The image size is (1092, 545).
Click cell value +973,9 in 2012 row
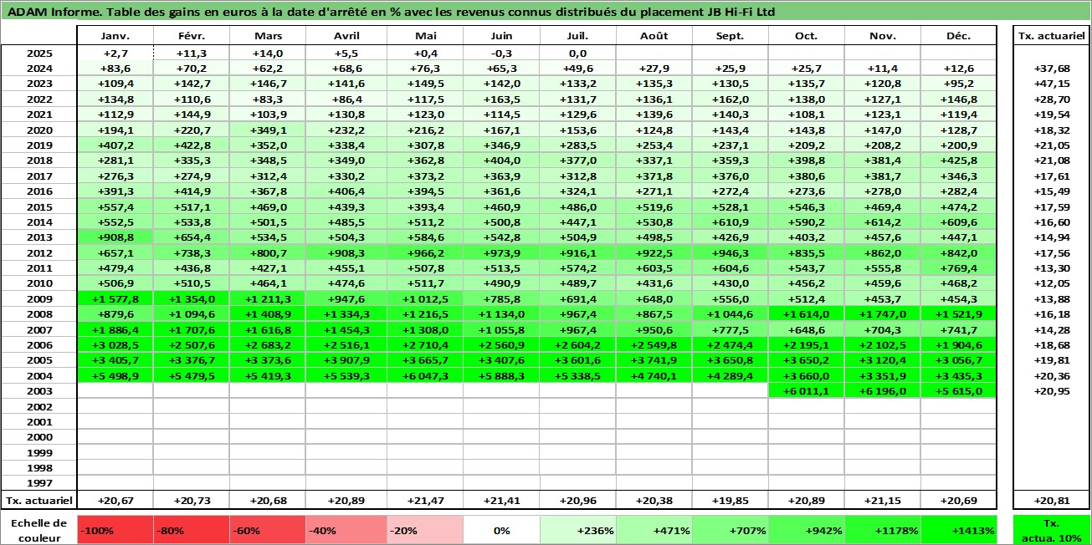coord(501,253)
